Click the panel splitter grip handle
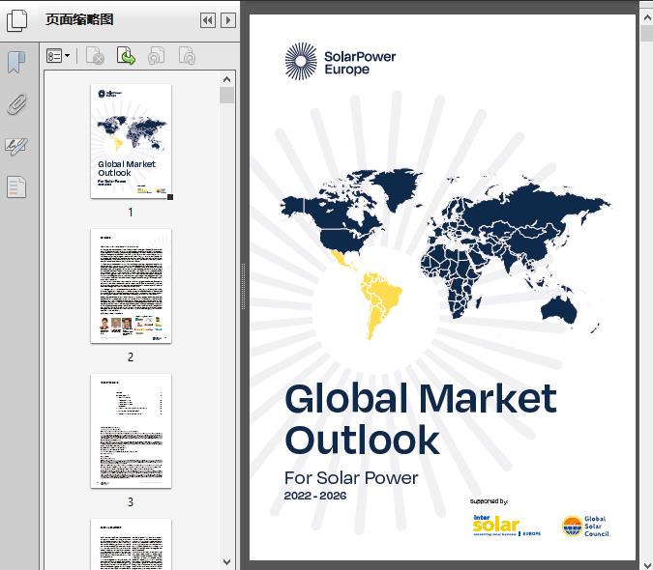The width and height of the screenshot is (653, 570). [243, 286]
